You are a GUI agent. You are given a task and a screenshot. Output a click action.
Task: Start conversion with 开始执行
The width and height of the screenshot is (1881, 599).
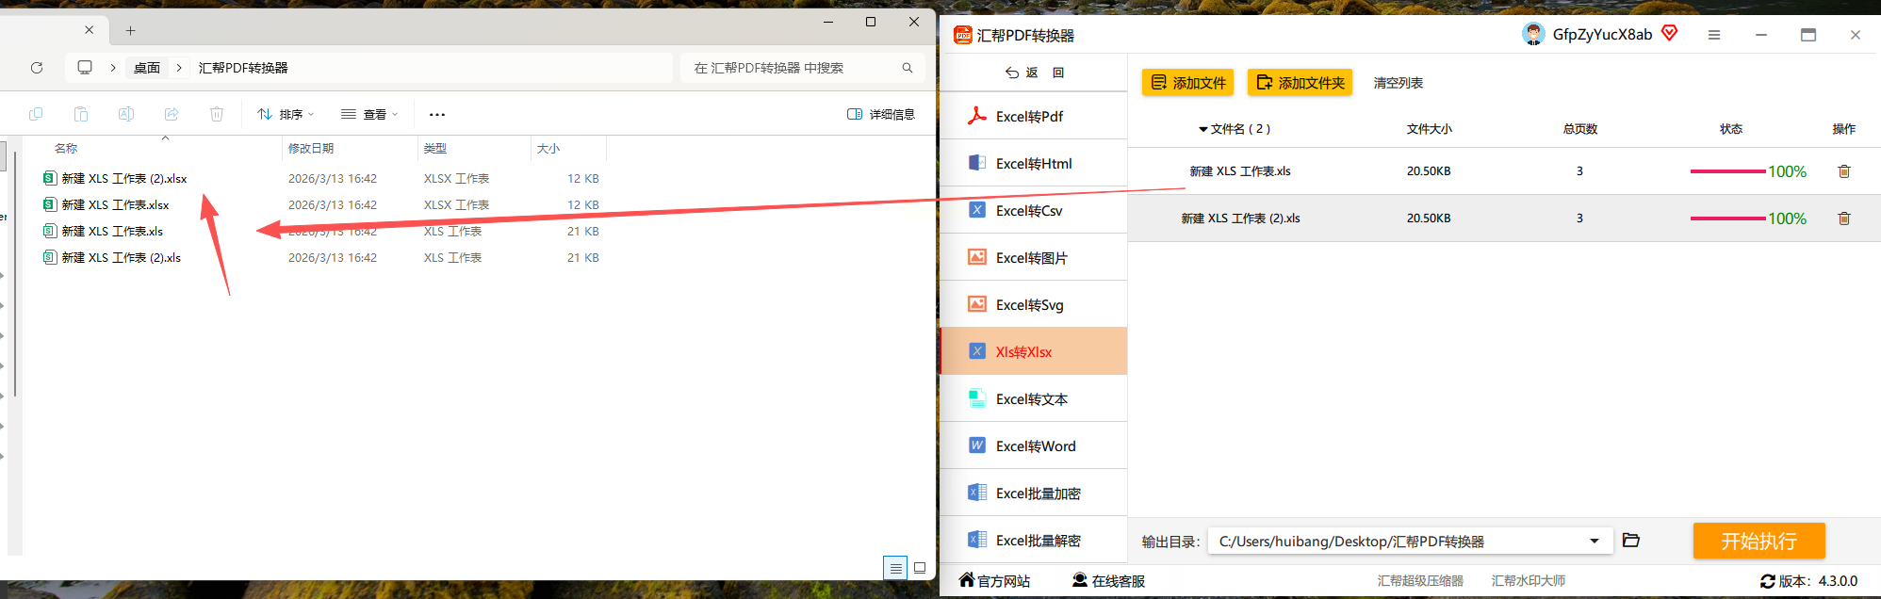point(1758,541)
